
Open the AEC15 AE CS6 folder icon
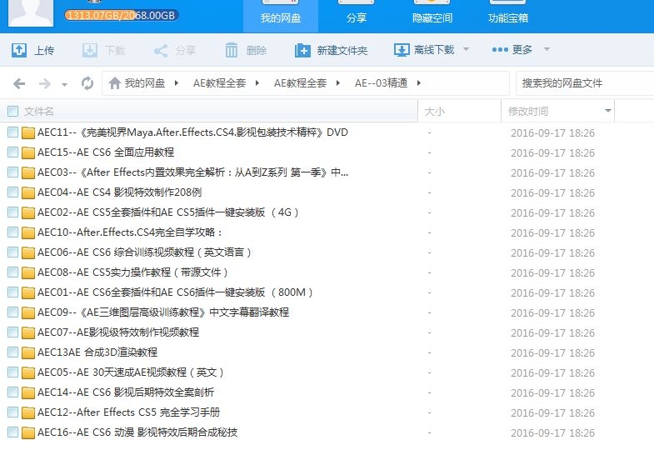pos(28,152)
